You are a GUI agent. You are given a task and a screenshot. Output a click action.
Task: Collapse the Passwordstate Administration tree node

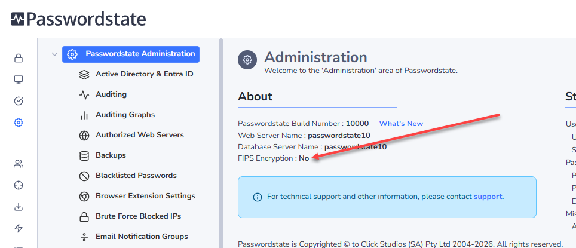coord(55,54)
